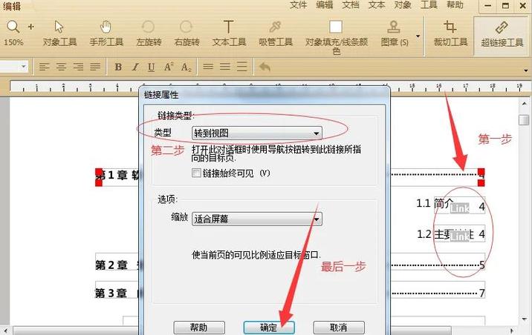
Task: Open 对象填充/线条颜色 color swatch
Action: (336, 27)
